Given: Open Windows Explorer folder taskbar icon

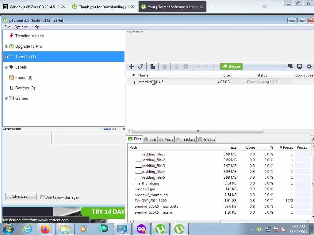Looking at the screenshot, I should point(65,229).
